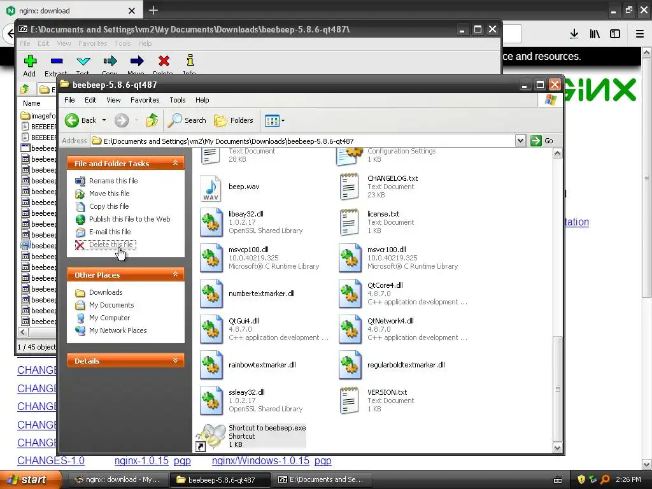This screenshot has width=652, height=489.
Task: Select the msvcp100.dll file icon
Action: point(211,259)
